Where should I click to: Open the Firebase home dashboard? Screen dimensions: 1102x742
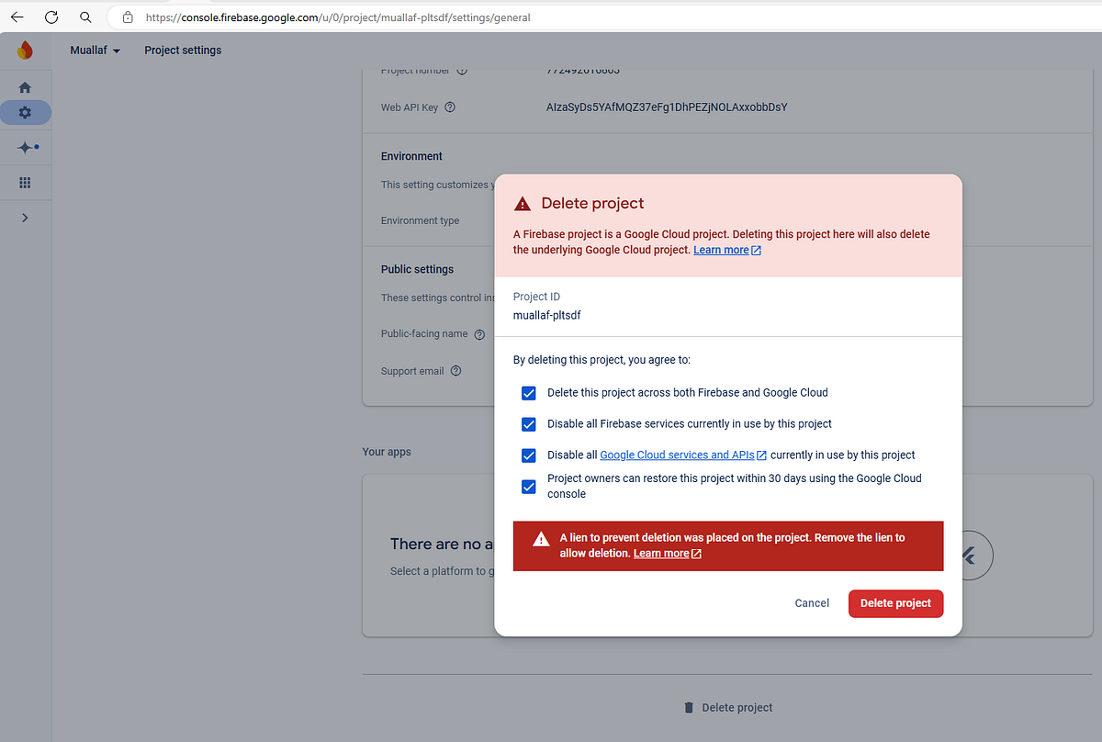click(25, 86)
